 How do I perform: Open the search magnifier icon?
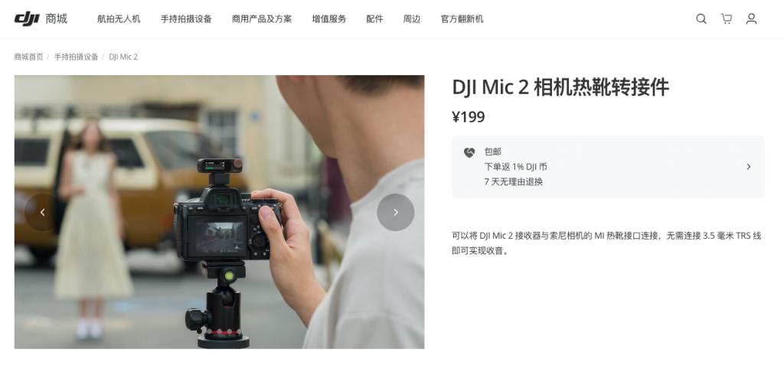701,19
